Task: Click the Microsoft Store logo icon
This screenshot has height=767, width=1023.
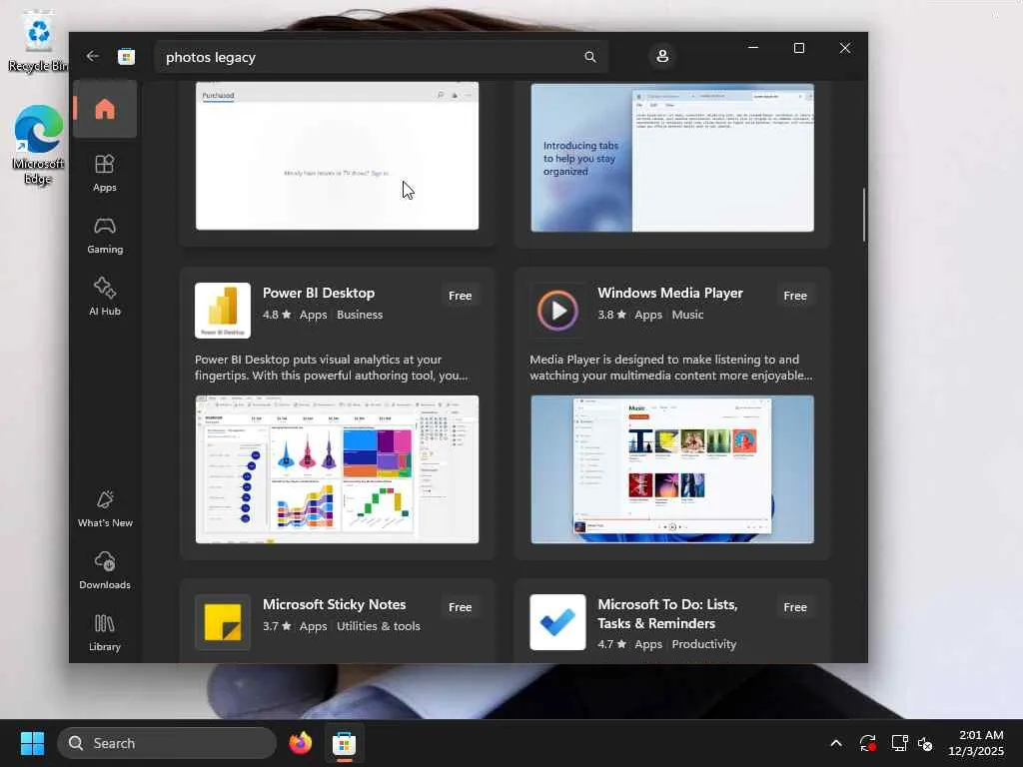Action: (127, 57)
